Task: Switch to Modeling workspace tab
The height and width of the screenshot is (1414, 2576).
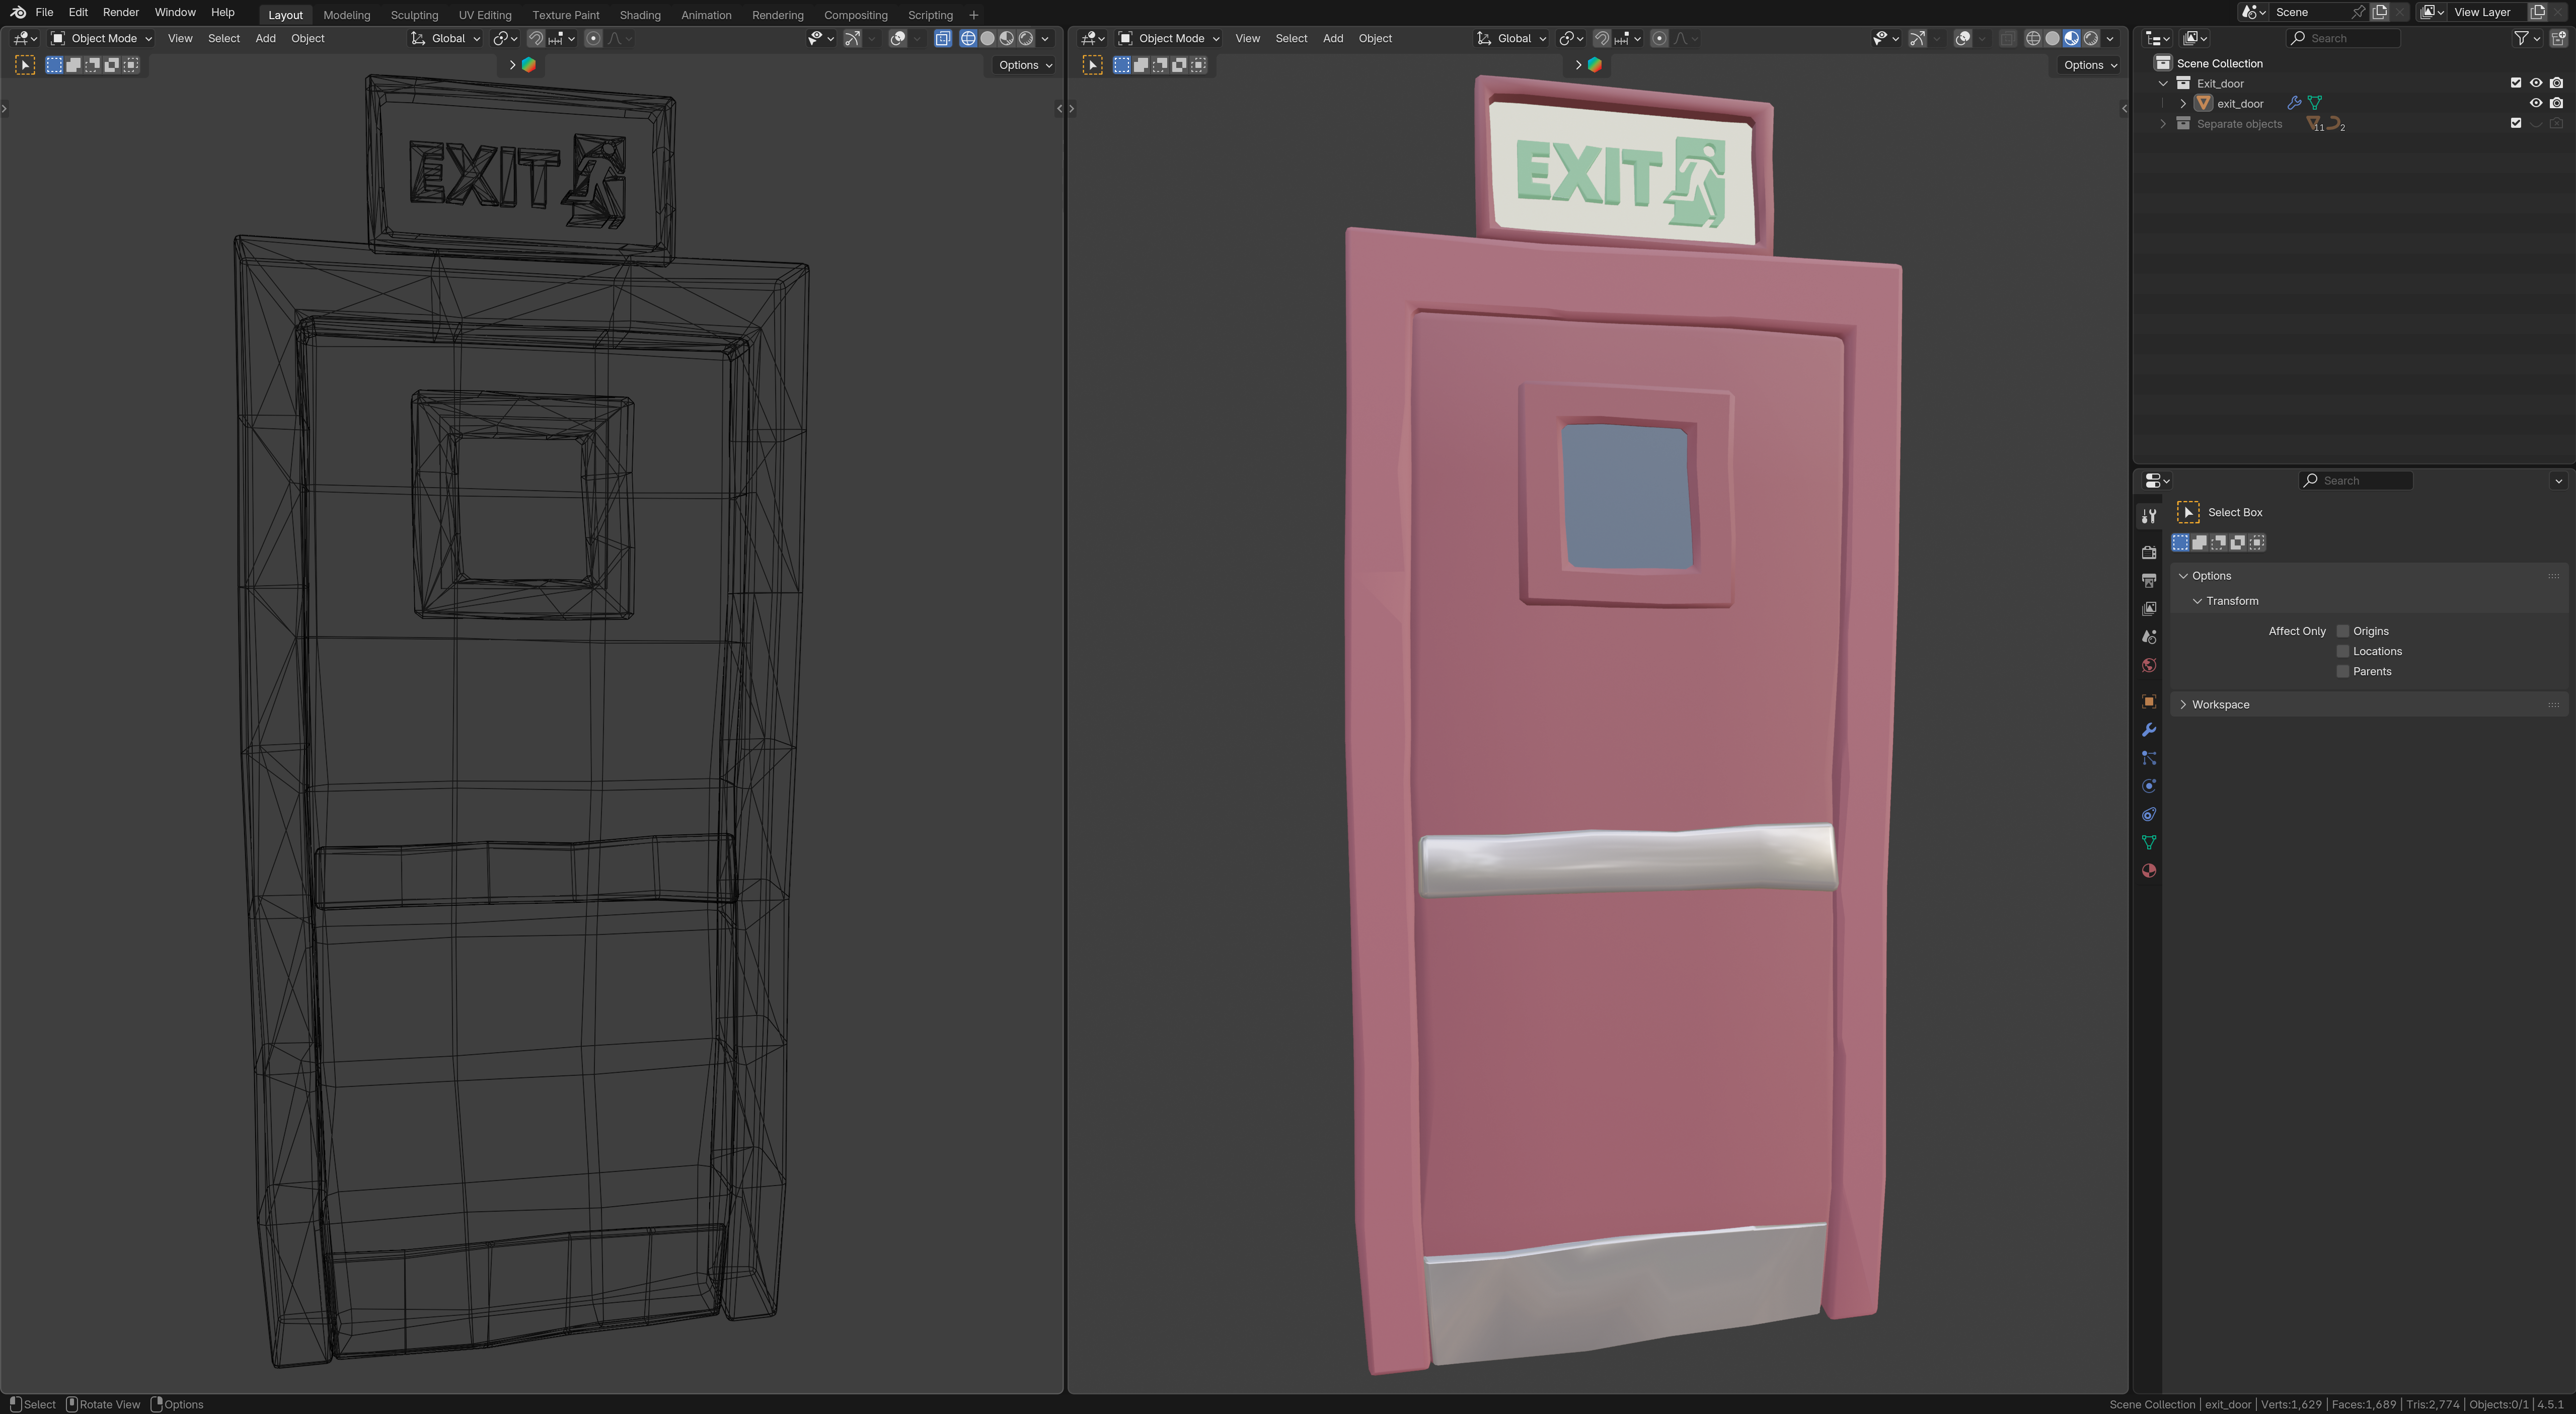Action: click(346, 15)
